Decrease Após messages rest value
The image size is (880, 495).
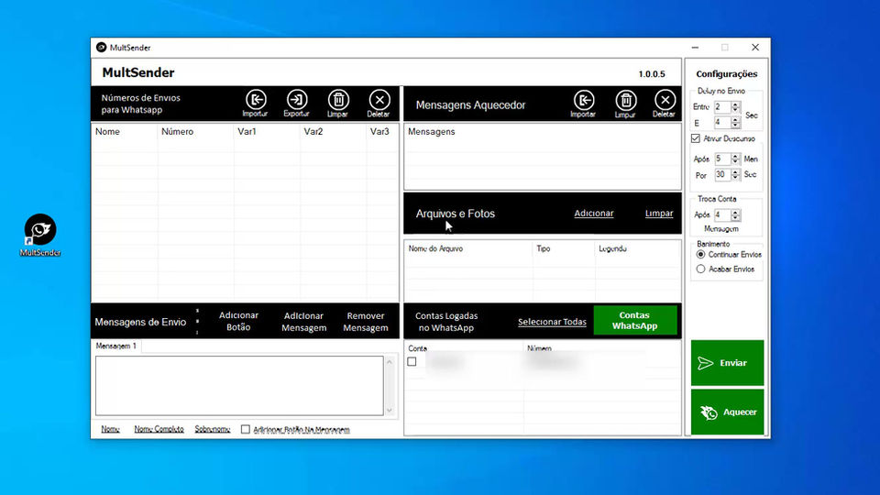736,161
